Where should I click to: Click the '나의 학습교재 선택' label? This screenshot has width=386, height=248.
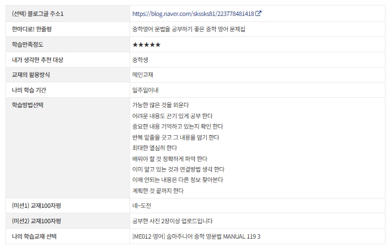click(x=34, y=236)
